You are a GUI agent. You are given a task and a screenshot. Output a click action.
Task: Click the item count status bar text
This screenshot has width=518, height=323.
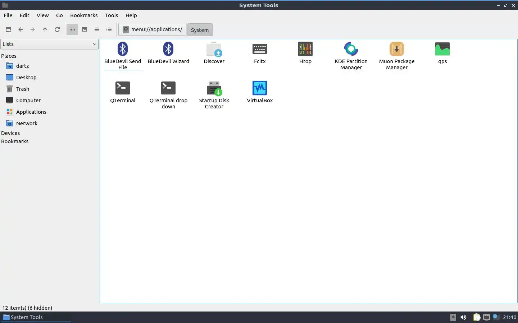tap(27, 308)
